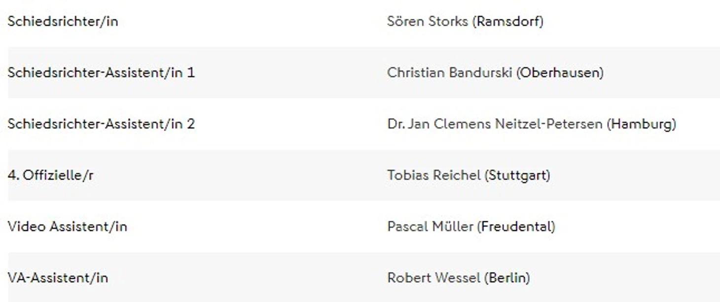Select the Schiedsrichter/in row label
This screenshot has width=720, height=302.
(x=63, y=21)
